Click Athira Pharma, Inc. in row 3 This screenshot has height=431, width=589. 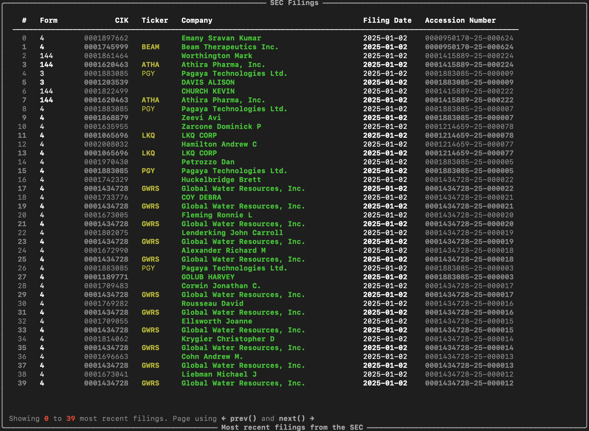pos(223,64)
